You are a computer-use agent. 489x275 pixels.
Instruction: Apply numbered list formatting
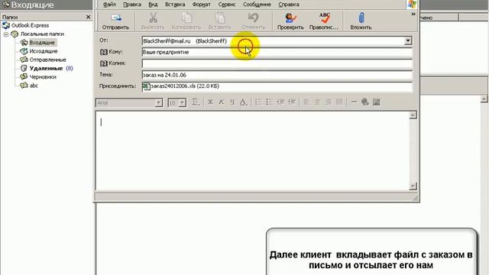click(x=258, y=102)
